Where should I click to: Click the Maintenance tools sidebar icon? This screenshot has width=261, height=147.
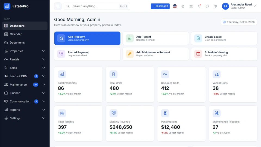(6, 84)
